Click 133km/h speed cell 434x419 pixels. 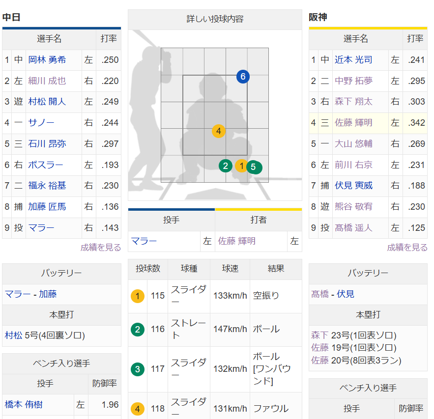(x=230, y=296)
